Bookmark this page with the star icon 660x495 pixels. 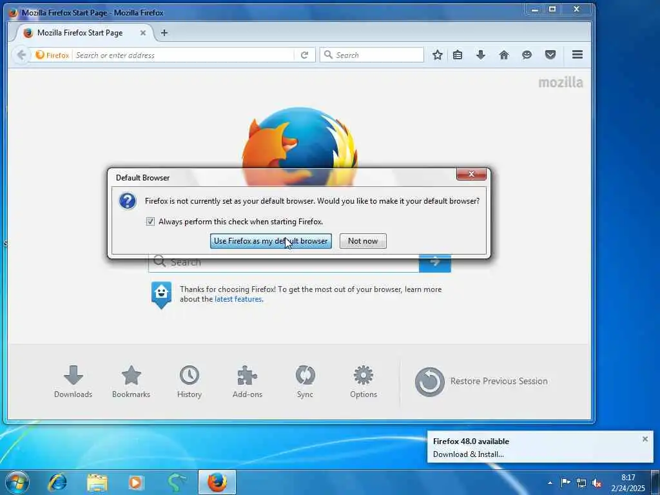click(x=438, y=55)
